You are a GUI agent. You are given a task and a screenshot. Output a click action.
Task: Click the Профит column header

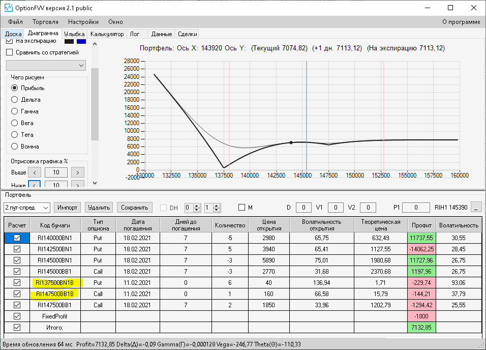(421, 225)
